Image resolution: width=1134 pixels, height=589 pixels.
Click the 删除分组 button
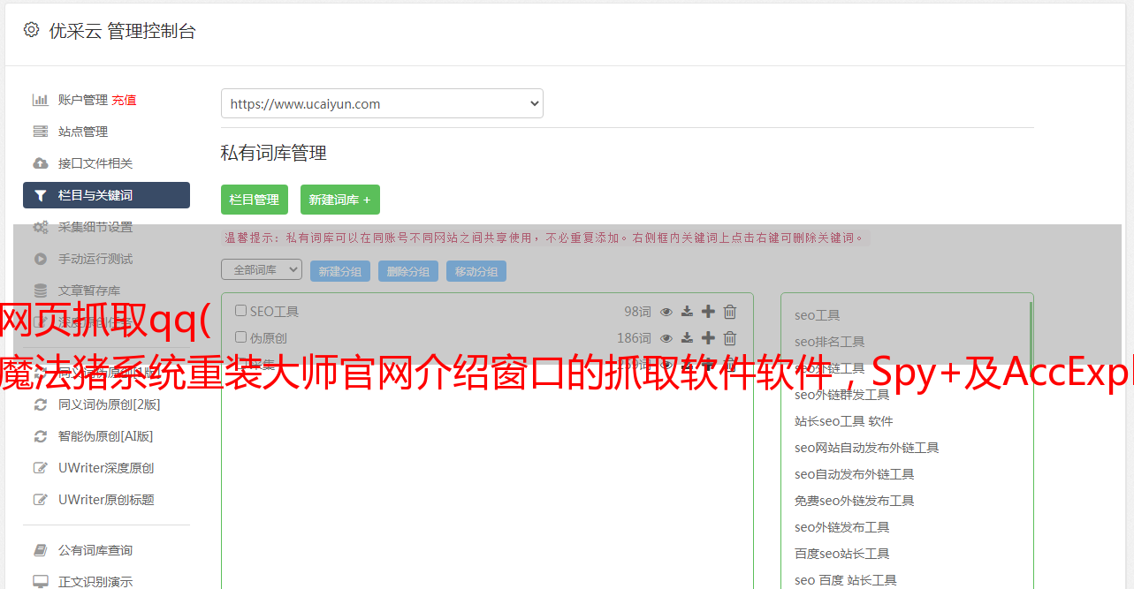tap(408, 271)
